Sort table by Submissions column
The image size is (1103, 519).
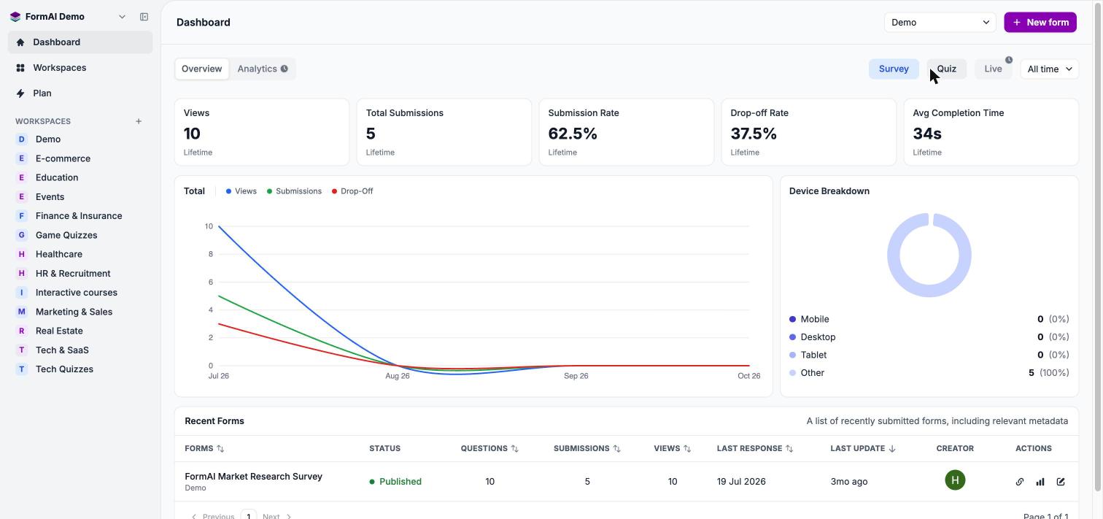(x=587, y=448)
